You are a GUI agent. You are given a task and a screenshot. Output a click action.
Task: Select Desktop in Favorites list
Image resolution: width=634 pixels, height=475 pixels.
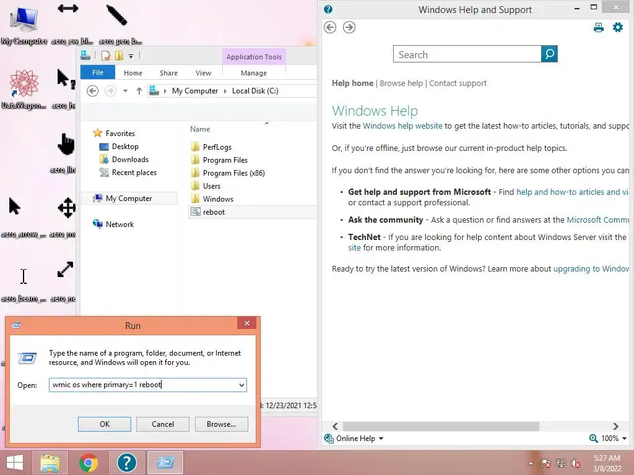click(125, 147)
